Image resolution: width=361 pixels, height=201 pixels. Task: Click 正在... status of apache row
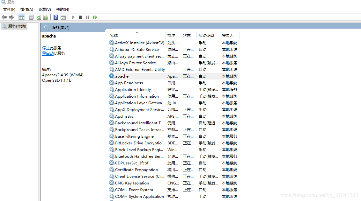188,76
